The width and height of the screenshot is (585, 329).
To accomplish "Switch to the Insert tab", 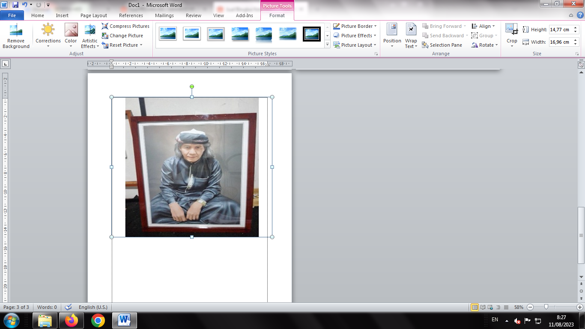I will point(62,15).
